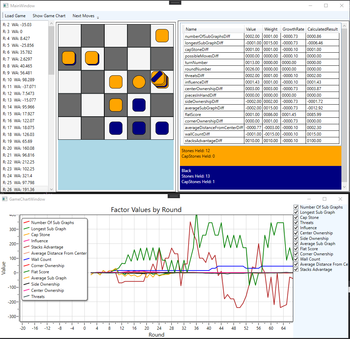Click Next Moves in the toolbar
The image size is (350, 339).
83,15
